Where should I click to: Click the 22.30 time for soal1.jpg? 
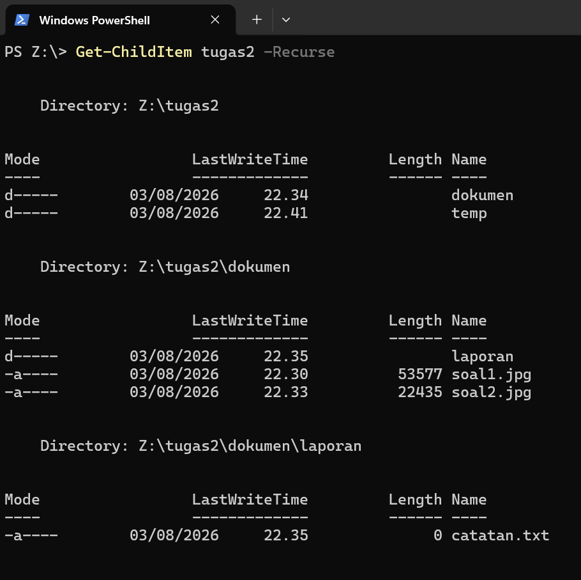click(x=285, y=374)
